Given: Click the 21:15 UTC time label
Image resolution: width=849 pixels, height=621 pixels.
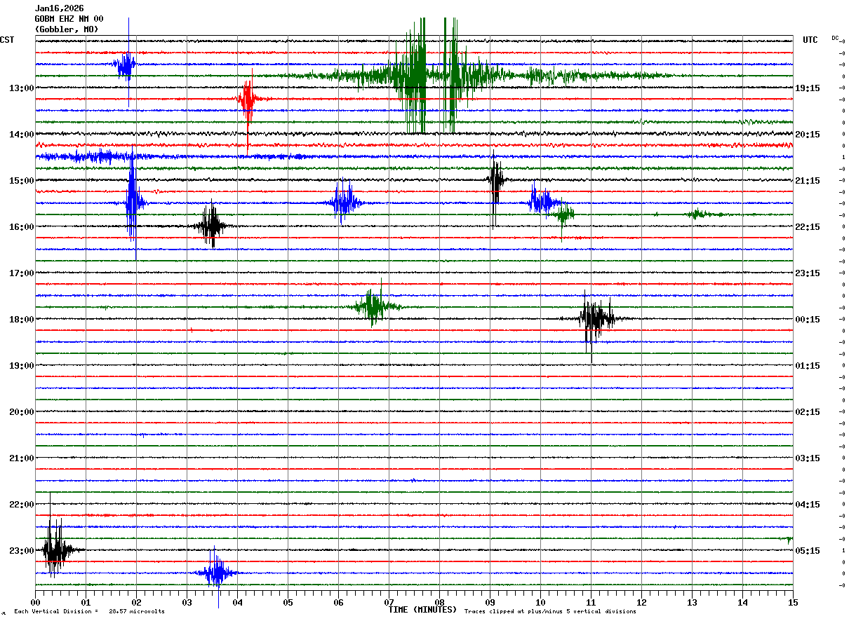Looking at the screenshot, I should click(808, 181).
